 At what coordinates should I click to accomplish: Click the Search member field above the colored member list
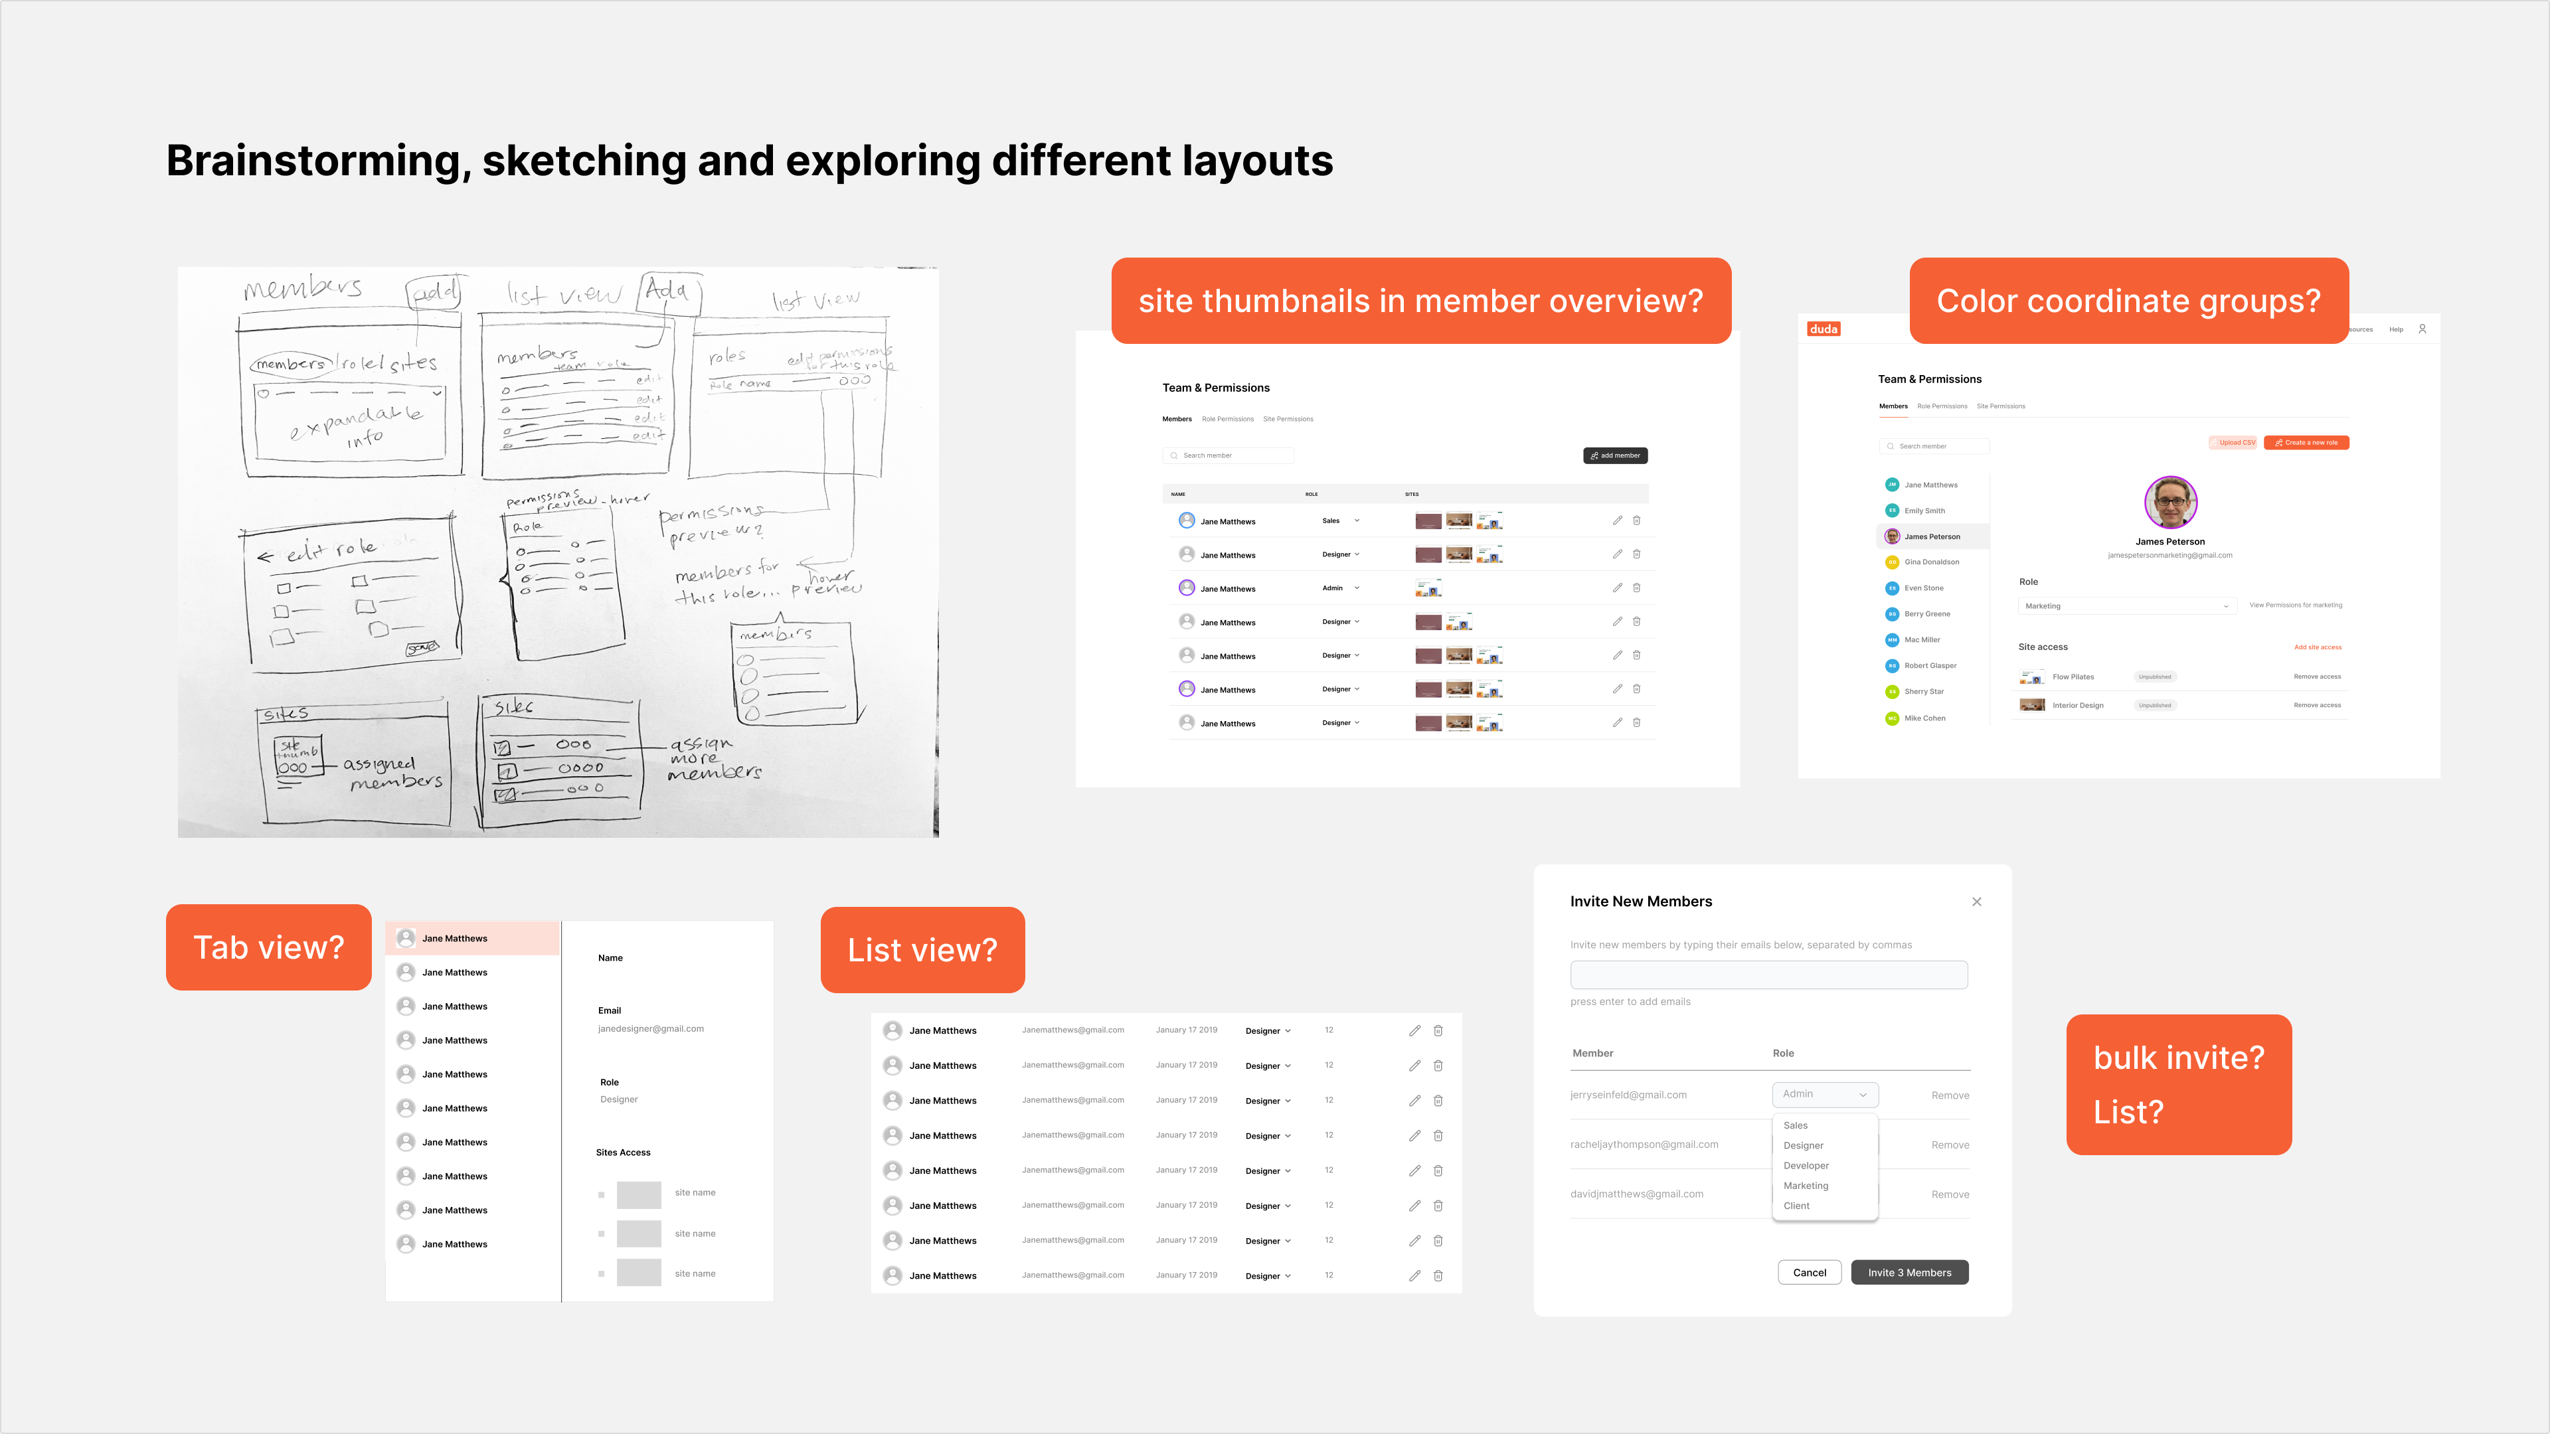[1934, 446]
